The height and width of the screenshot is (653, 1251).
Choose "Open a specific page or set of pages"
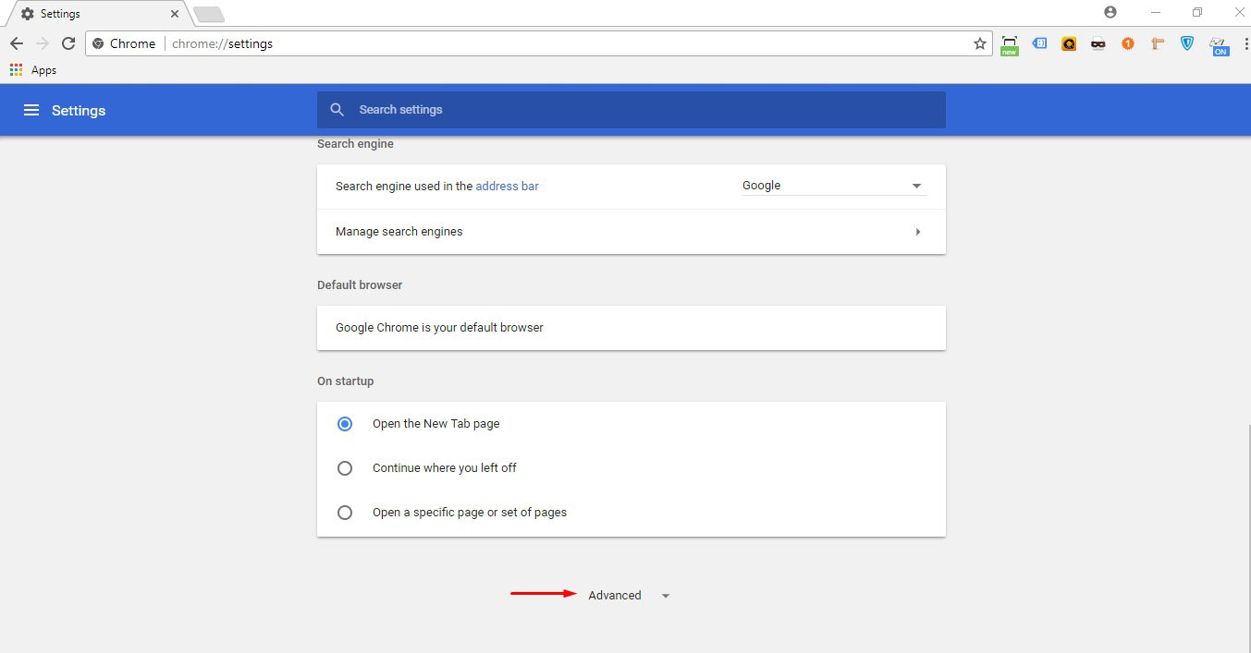(345, 513)
